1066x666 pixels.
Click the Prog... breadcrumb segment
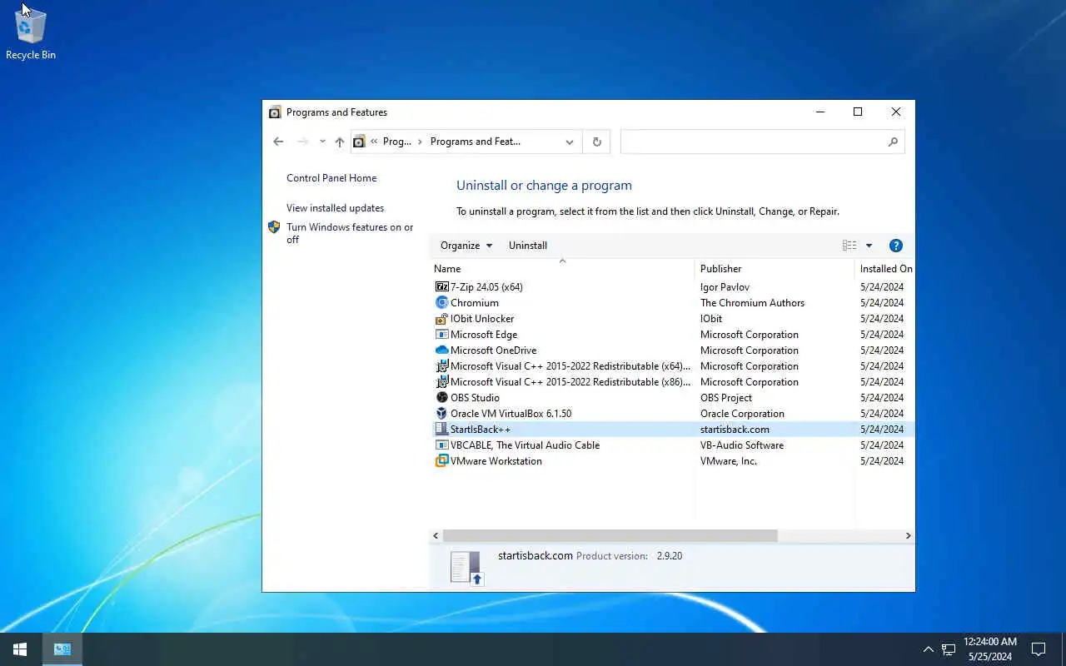pos(397,142)
